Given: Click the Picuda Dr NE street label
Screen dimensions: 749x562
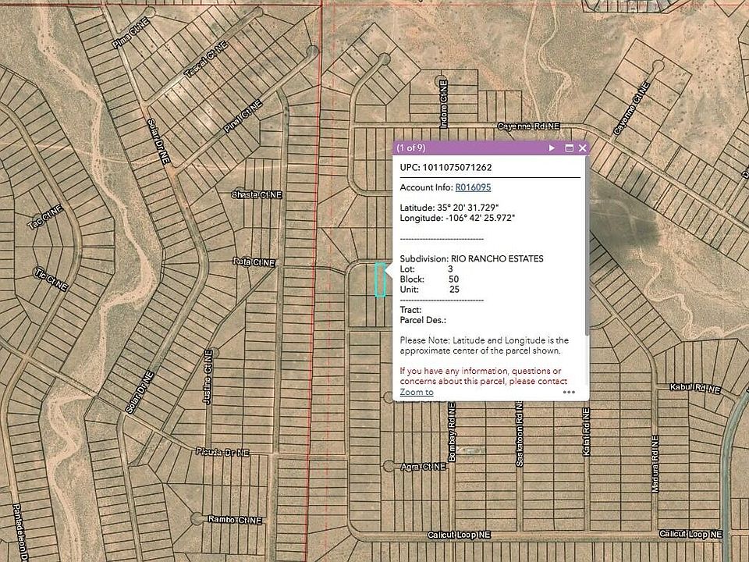Looking at the screenshot, I should click(222, 451).
